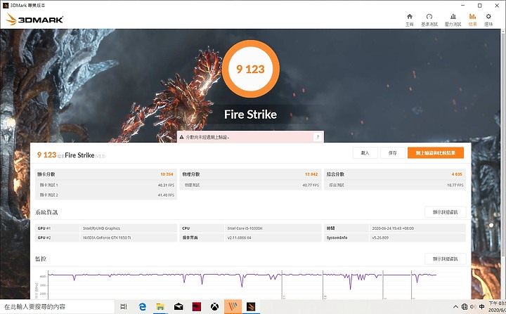Viewport: 506px width, 314px height.
Task: Maximize the 3DMark window
Action: click(x=480, y=6)
